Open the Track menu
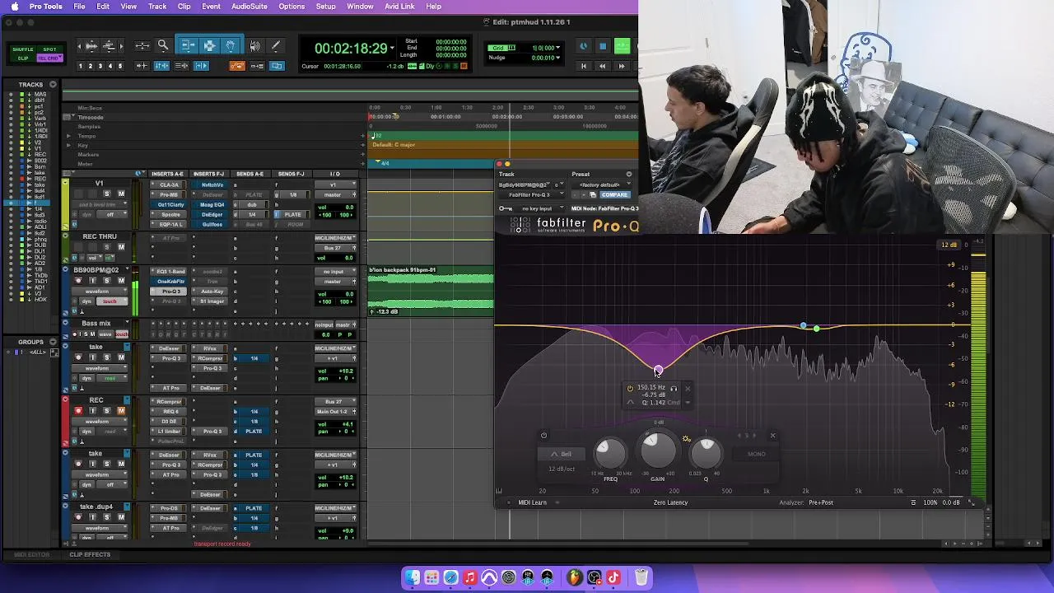 coord(157,7)
